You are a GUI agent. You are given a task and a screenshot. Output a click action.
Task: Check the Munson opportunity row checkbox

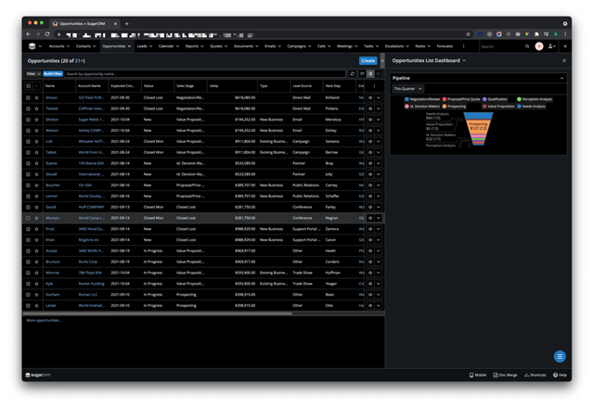29,218
